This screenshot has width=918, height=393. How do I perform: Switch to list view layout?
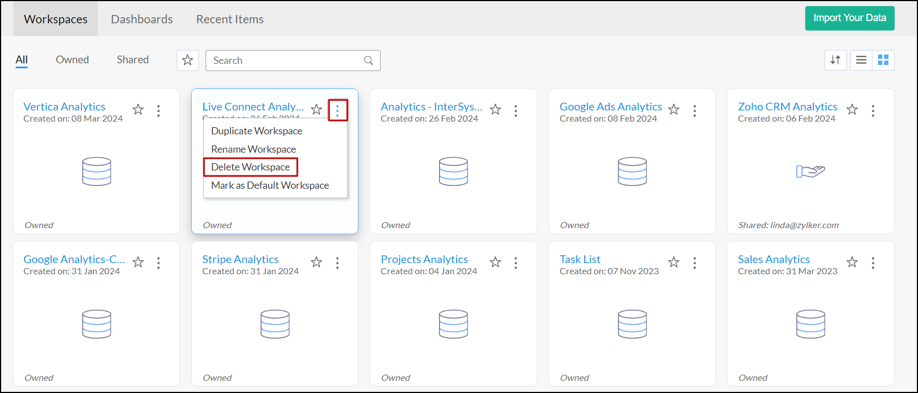pyautogui.click(x=861, y=60)
